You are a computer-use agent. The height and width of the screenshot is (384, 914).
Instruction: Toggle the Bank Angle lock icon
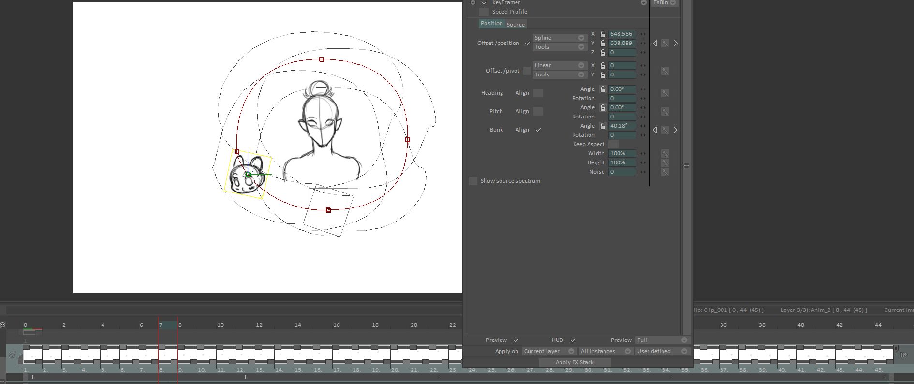pos(603,126)
